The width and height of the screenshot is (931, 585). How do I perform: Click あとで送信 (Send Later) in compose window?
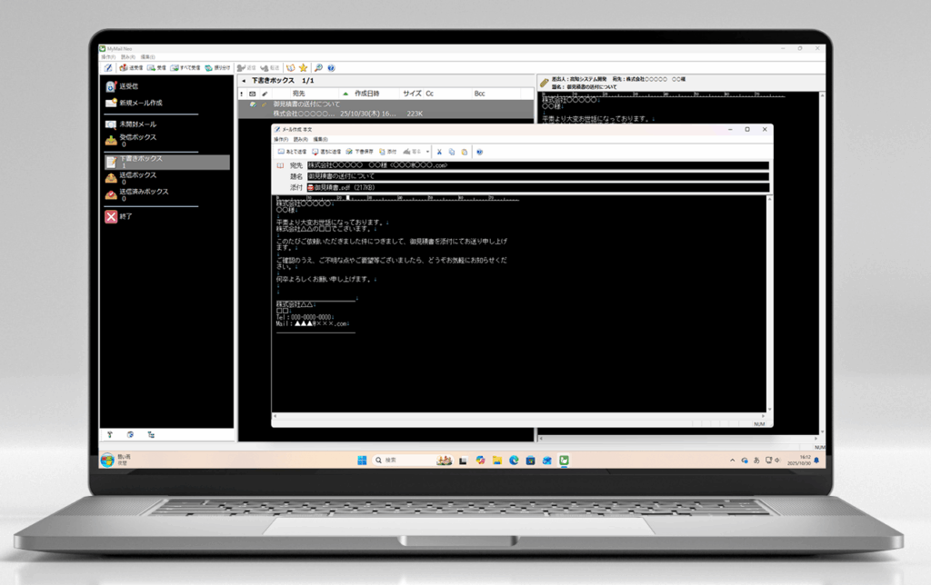[291, 151]
